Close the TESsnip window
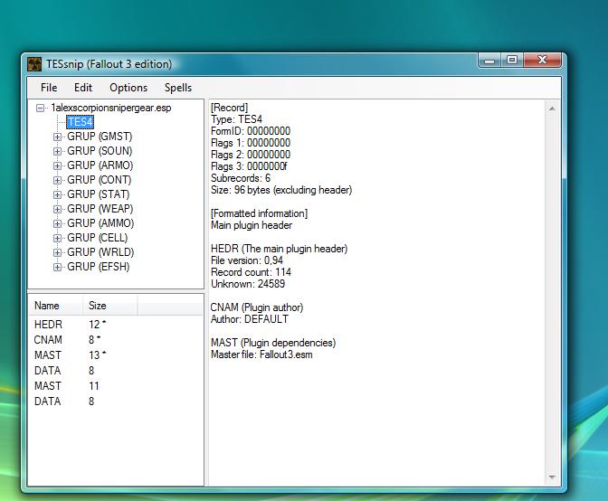Image resolution: width=608 pixels, height=501 pixels. pyautogui.click(x=542, y=61)
